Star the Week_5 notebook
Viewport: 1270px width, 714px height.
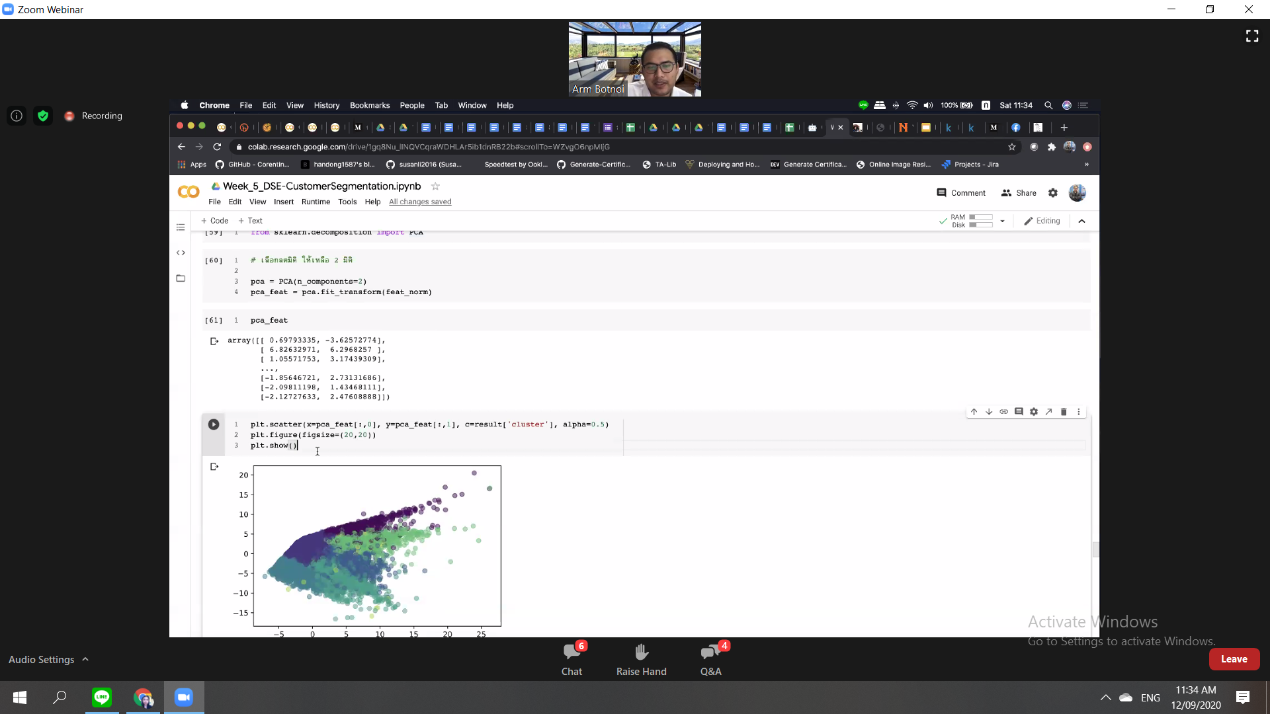(x=435, y=186)
